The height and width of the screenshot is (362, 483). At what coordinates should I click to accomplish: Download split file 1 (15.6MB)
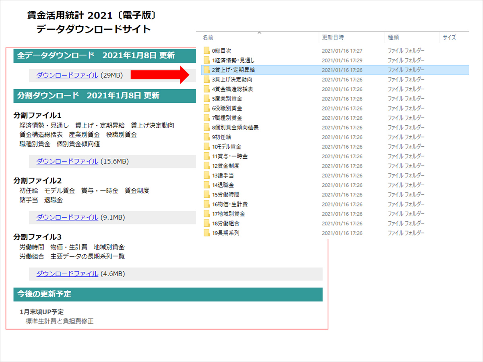67,162
